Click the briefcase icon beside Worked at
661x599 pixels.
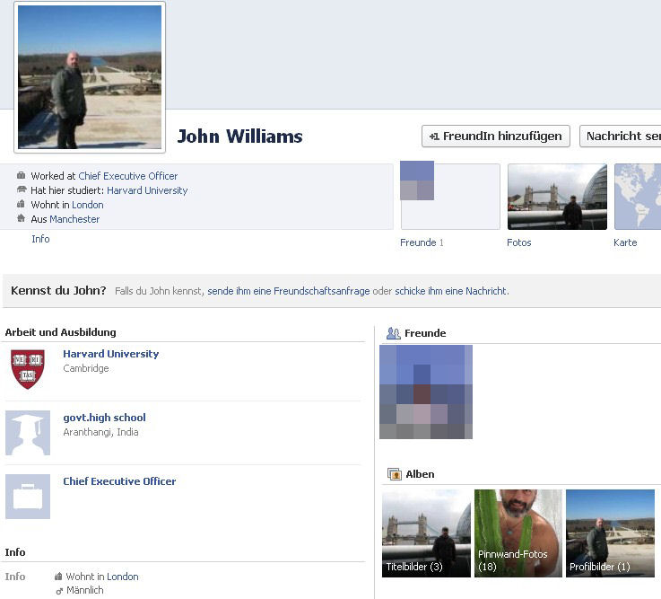tap(22, 175)
